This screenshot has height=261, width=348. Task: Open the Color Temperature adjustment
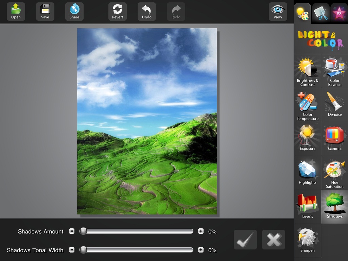pos(307,105)
